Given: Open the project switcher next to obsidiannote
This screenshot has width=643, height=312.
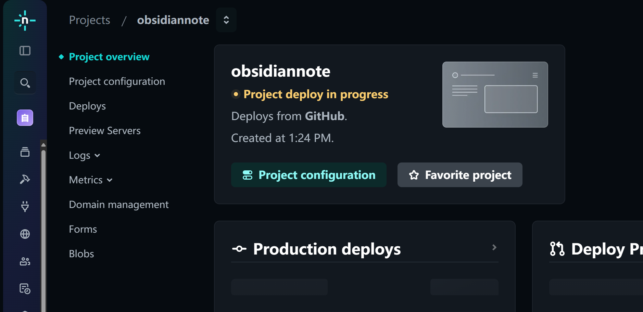Looking at the screenshot, I should (x=226, y=20).
